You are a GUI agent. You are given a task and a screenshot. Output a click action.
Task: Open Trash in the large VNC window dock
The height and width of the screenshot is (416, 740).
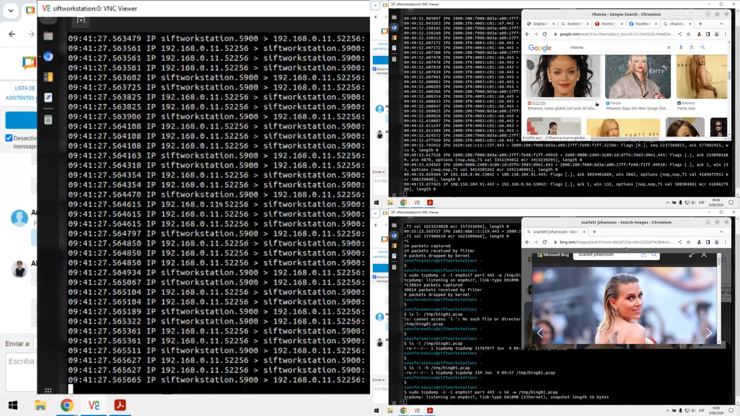point(48,120)
